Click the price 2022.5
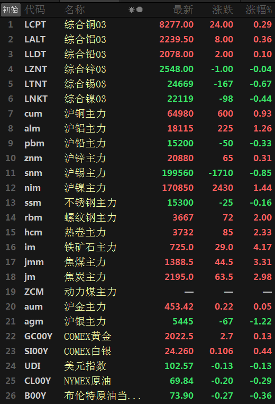The image size is (275, 404). click(x=179, y=337)
